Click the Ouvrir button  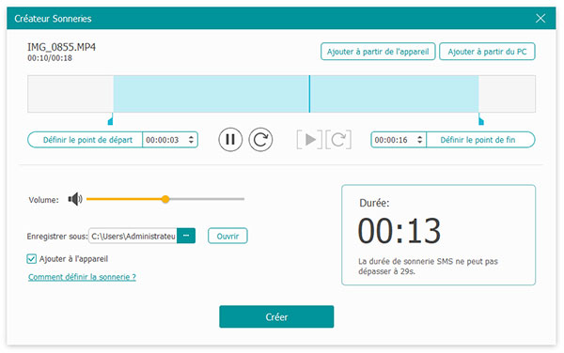[227, 236]
